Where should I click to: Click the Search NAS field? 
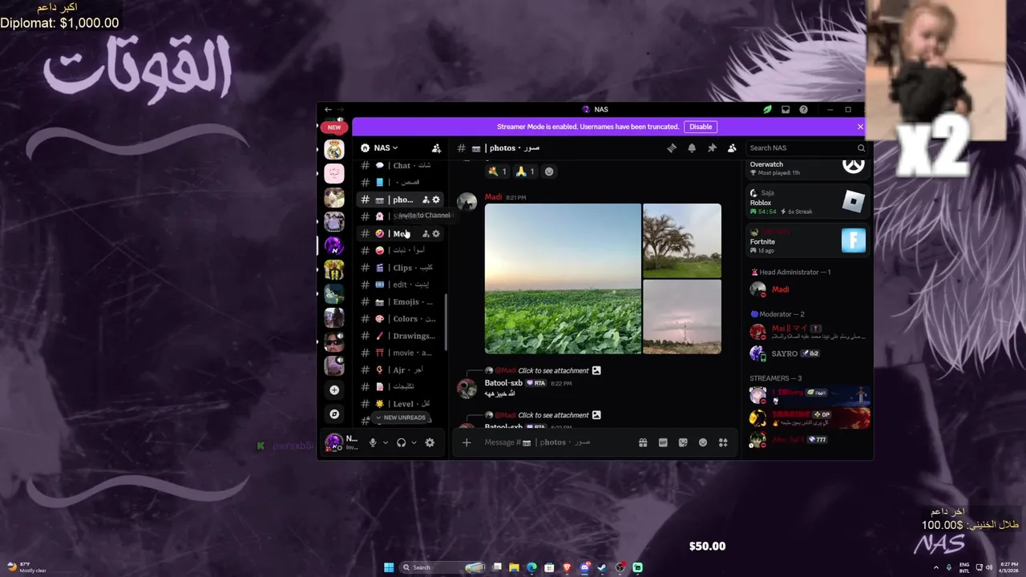[x=806, y=148]
